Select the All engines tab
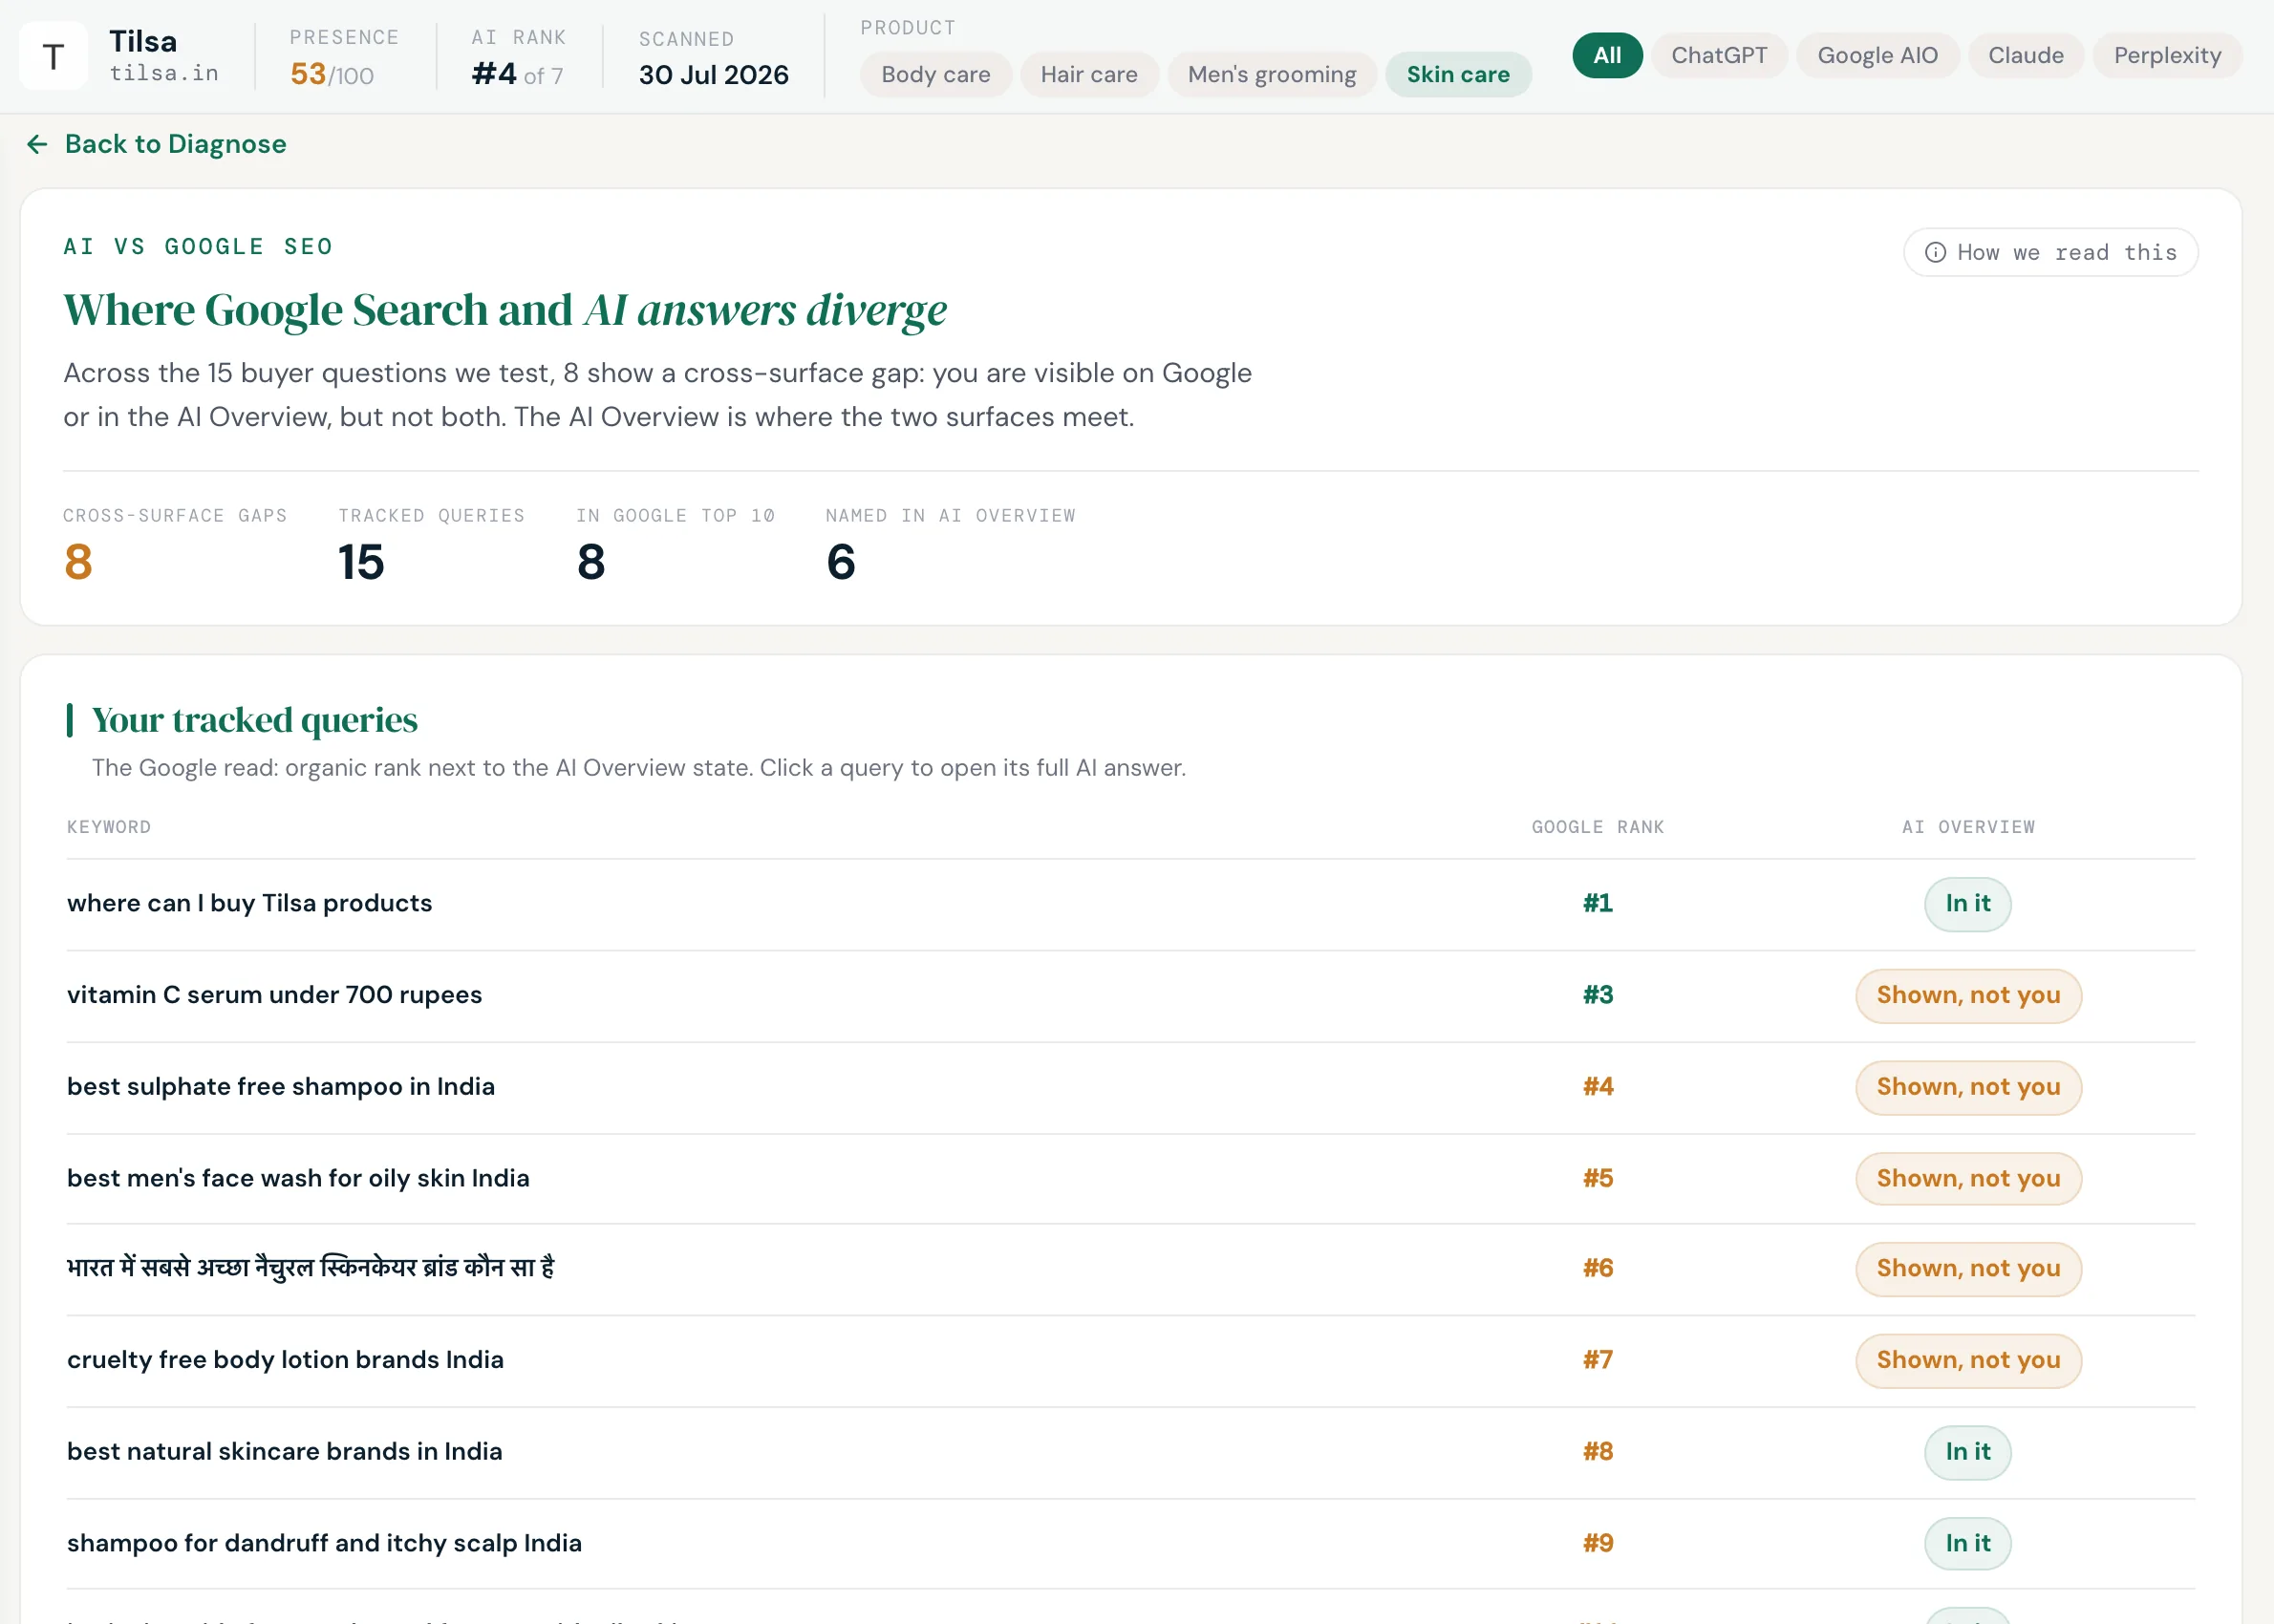This screenshot has height=1624, width=2274. point(1607,56)
